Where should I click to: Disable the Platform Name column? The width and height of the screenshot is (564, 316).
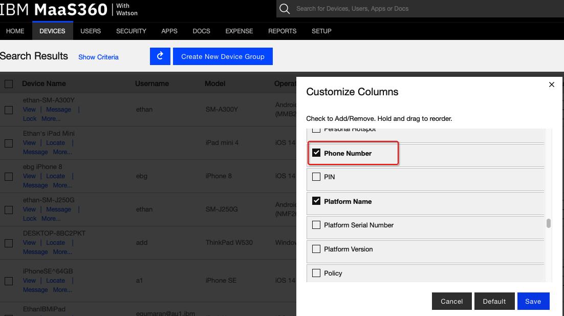point(316,201)
